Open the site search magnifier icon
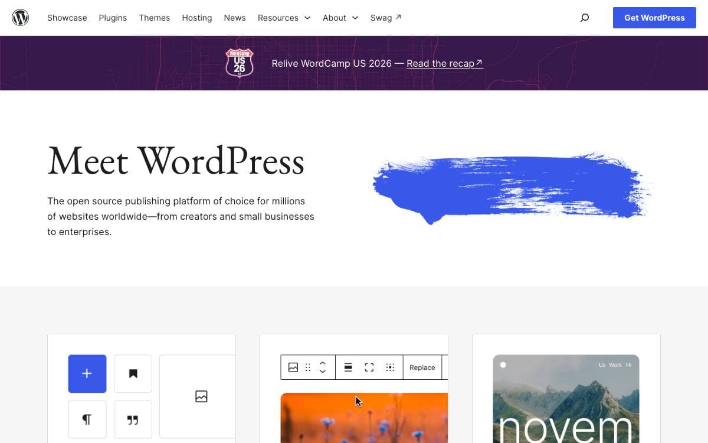The height and width of the screenshot is (443, 708). click(x=585, y=18)
